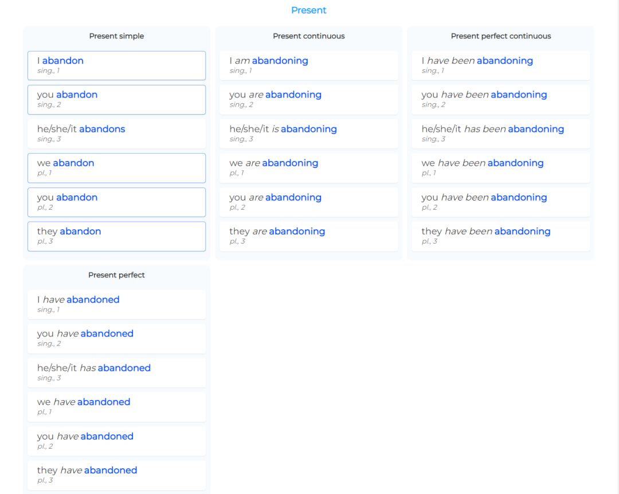This screenshot has height=494, width=619.
Task: Click "abandoning" in the "I am abandoning" card
Action: click(282, 60)
